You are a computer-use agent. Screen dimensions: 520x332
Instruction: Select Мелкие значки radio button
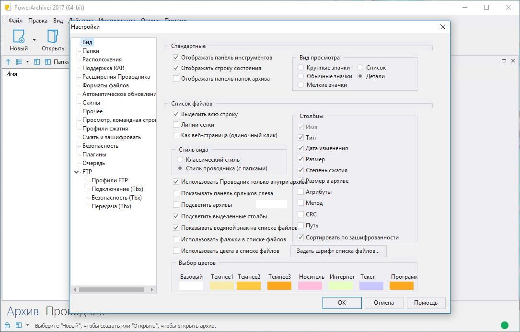pyautogui.click(x=301, y=84)
